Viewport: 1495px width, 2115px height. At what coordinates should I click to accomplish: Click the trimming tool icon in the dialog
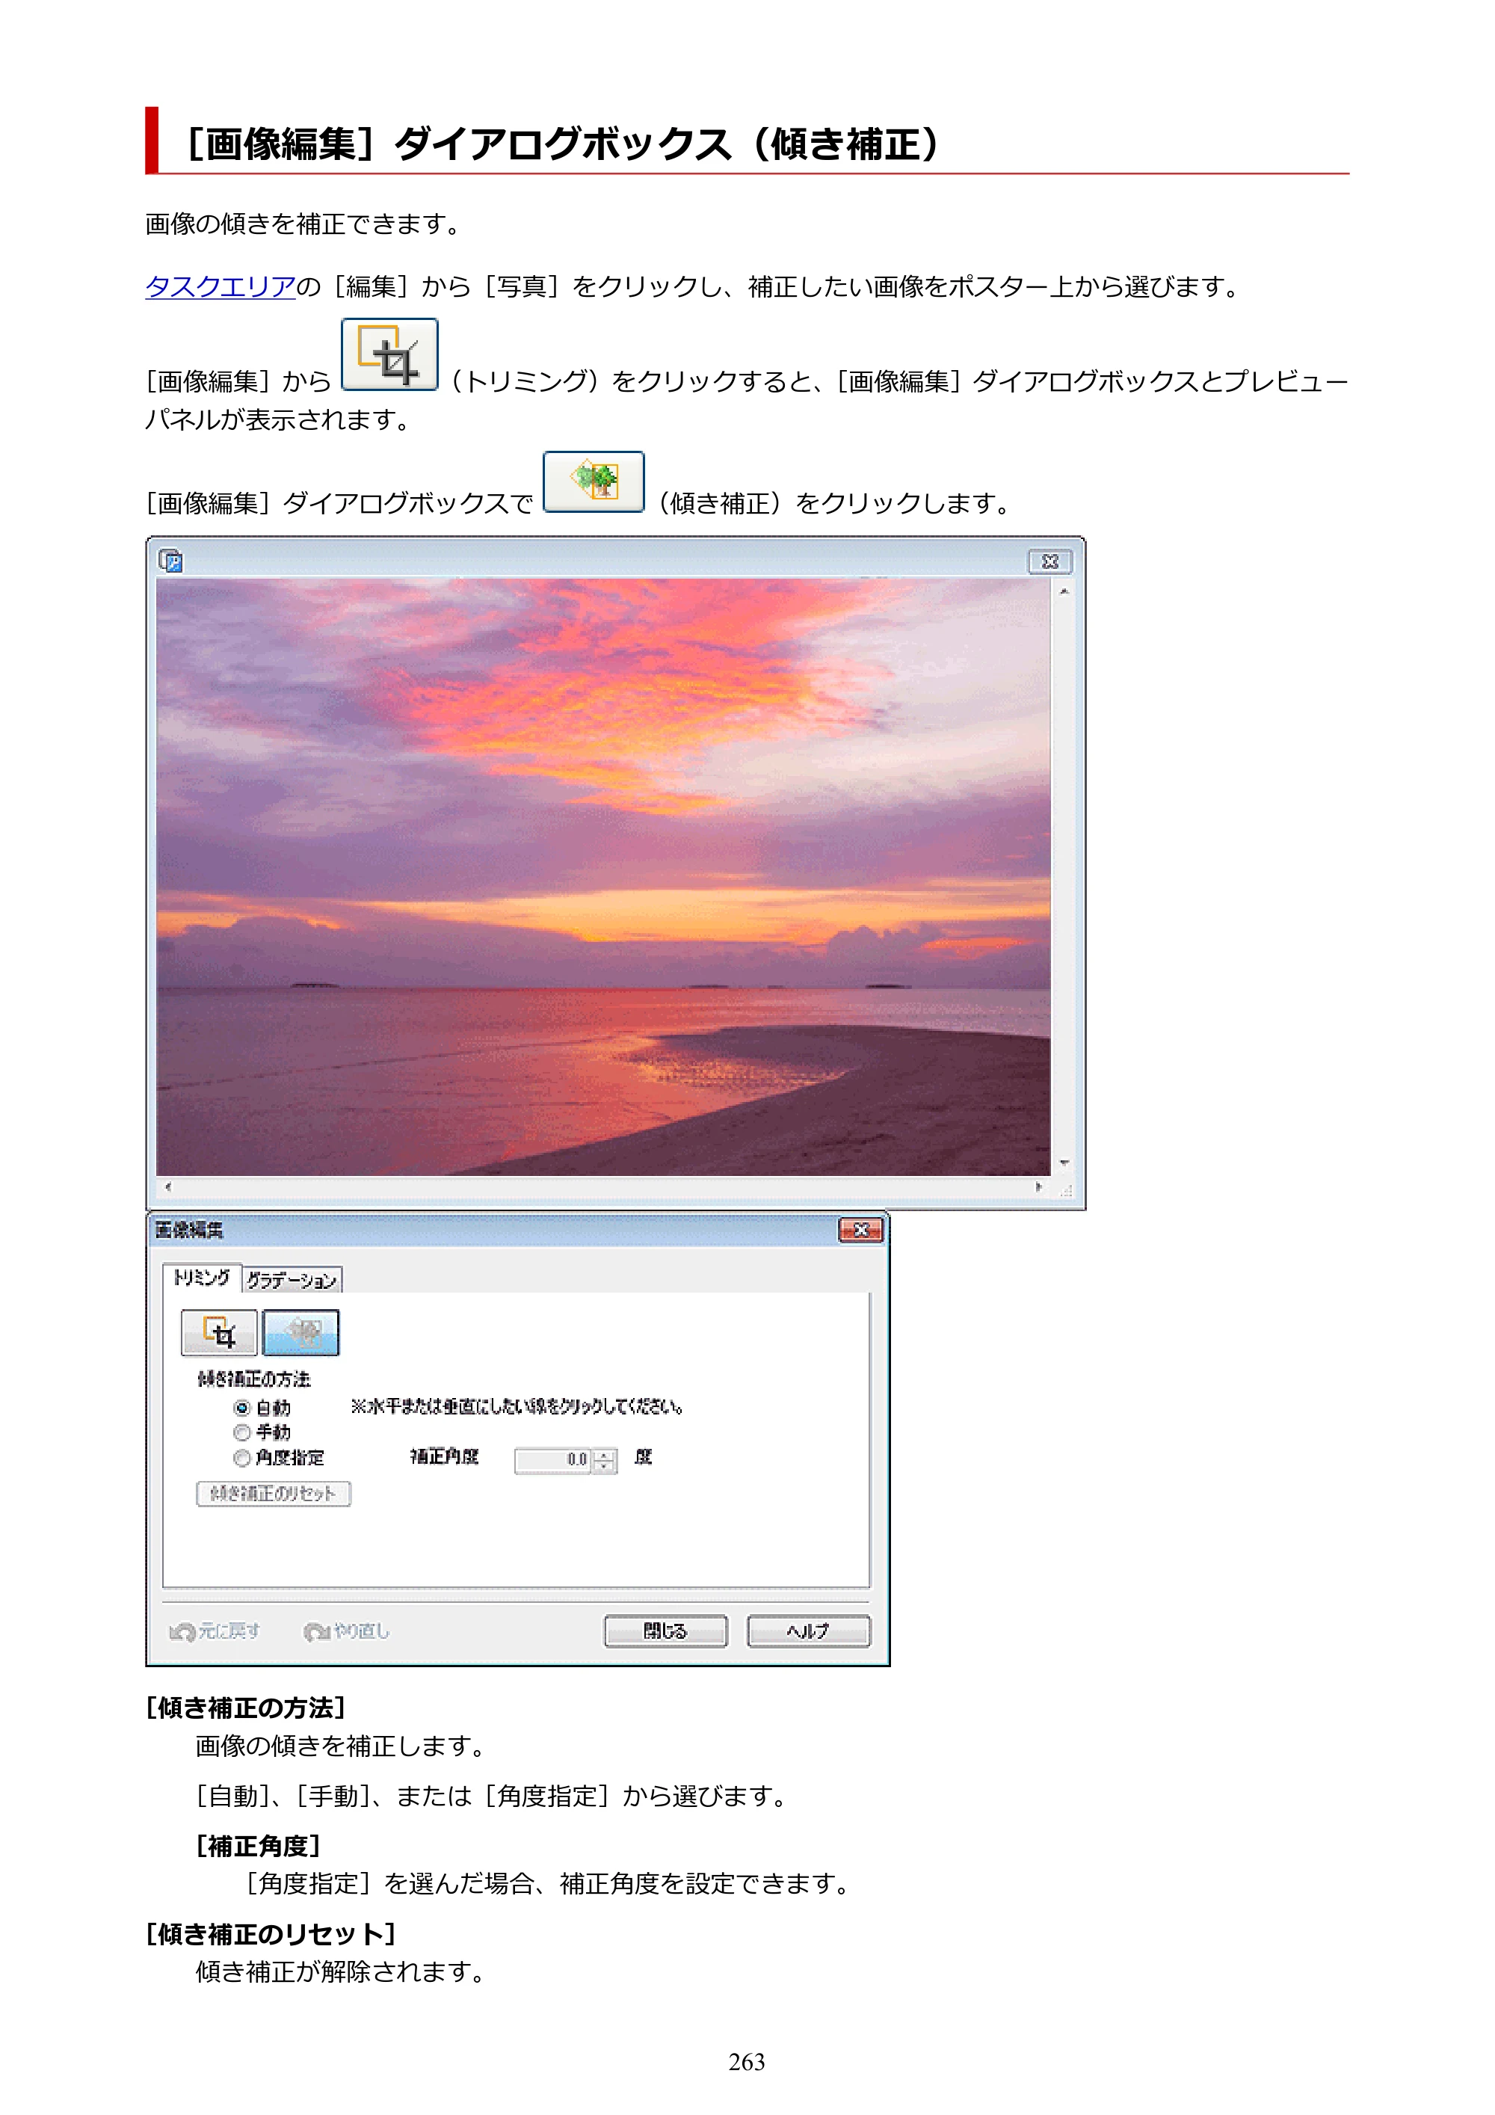219,1332
